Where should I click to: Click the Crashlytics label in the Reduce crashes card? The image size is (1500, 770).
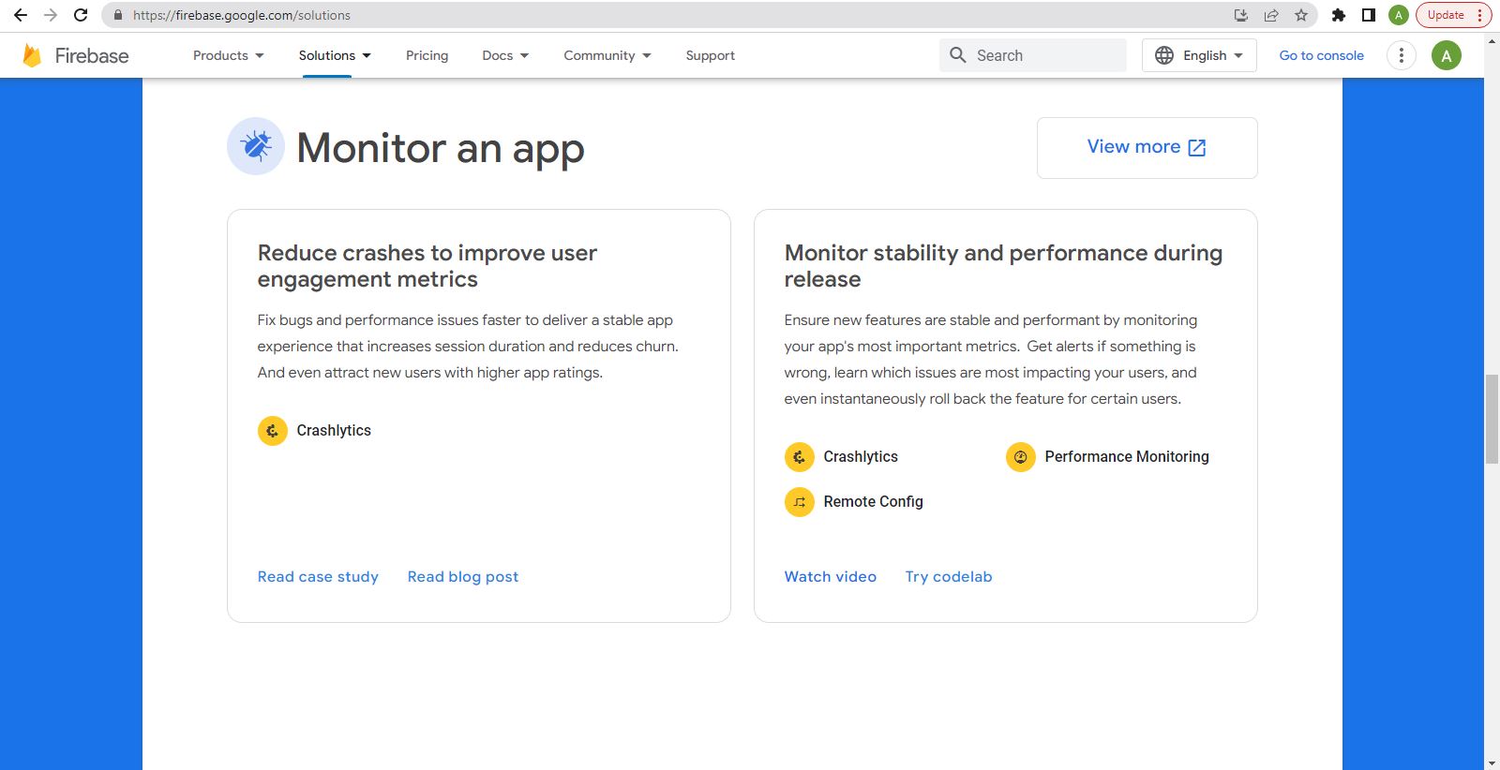click(x=334, y=431)
